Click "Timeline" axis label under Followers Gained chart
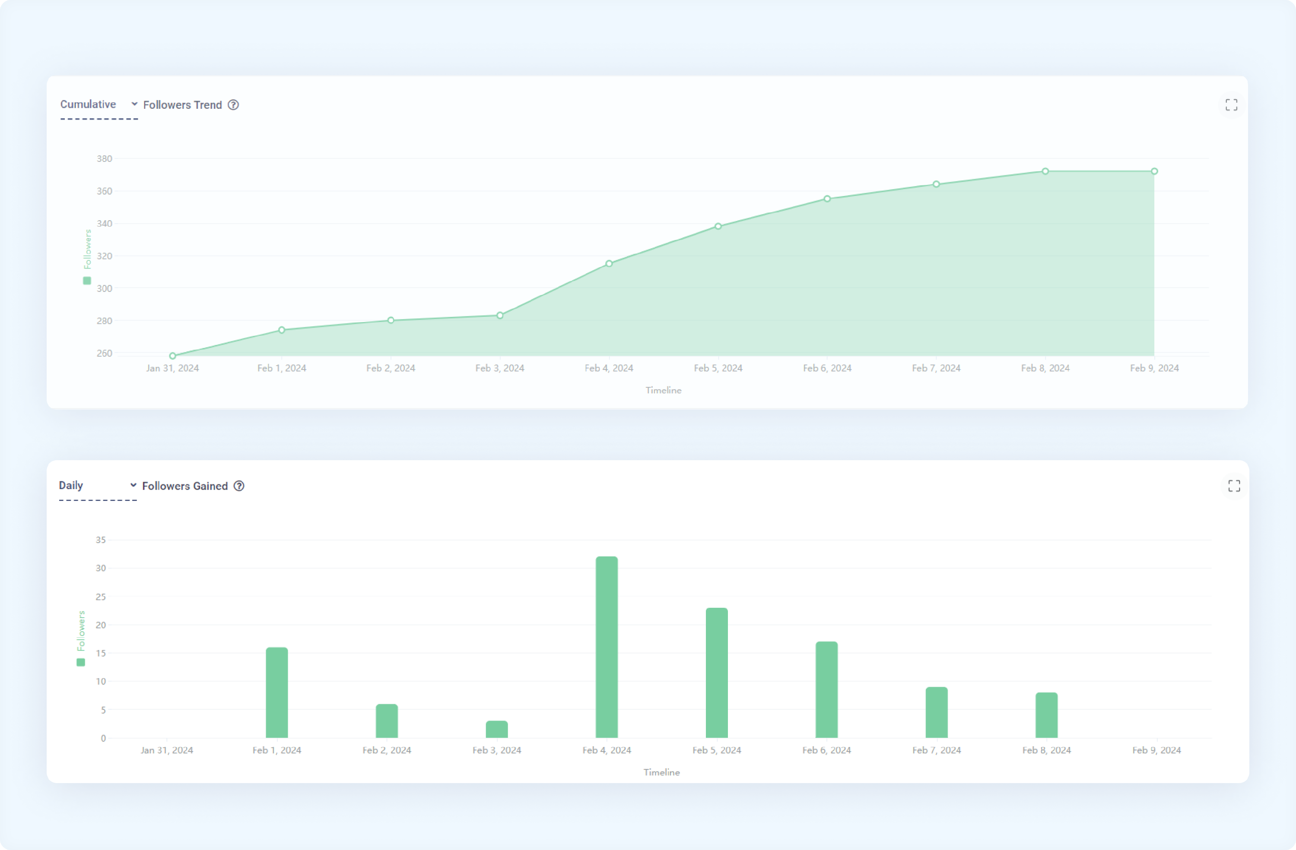 [x=662, y=772]
